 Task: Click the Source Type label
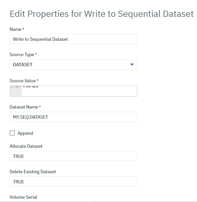pos(22,55)
